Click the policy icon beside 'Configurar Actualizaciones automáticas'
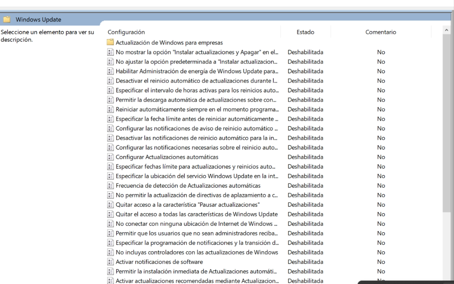Image resolution: width=454 pixels, height=284 pixels. click(x=111, y=157)
